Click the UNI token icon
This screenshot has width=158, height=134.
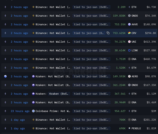tap(129, 42)
